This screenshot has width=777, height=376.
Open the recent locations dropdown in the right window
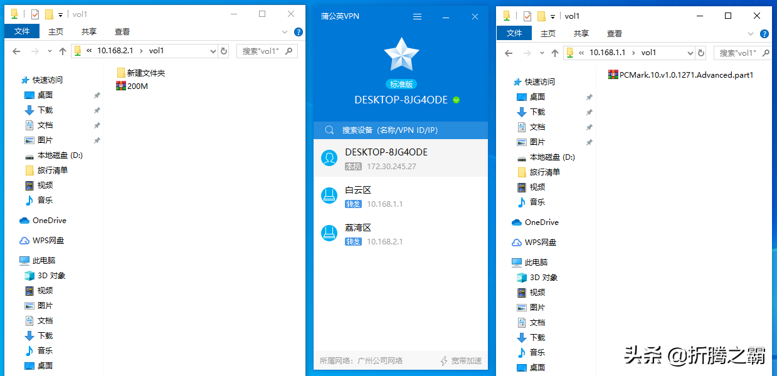click(x=542, y=53)
